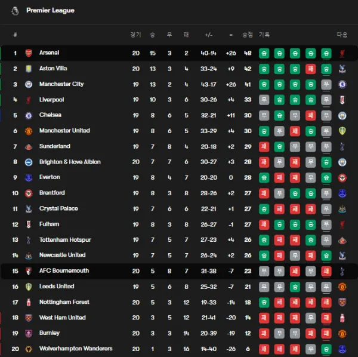Image resolution: width=358 pixels, height=357 pixels.
Task: Click Arsenal's club crest
Action: click(28, 53)
